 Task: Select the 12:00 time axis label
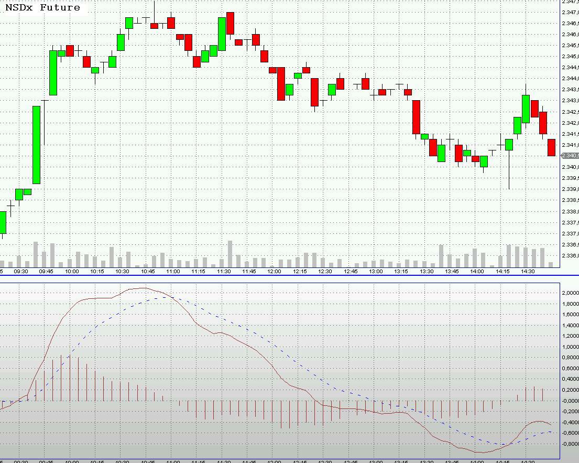point(275,272)
